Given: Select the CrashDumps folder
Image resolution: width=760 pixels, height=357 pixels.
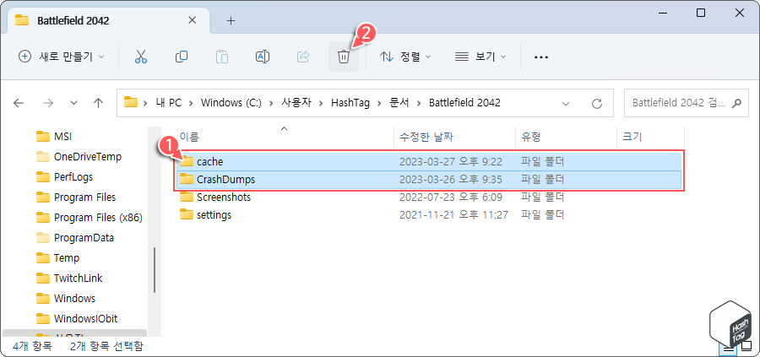Looking at the screenshot, I should click(x=429, y=179).
